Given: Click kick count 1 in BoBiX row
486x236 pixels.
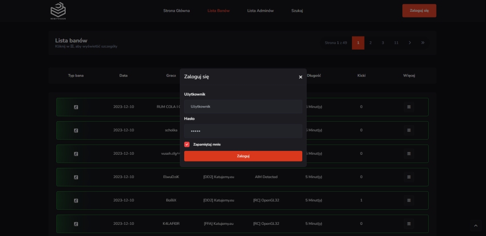Looking at the screenshot, I should 361,200.
